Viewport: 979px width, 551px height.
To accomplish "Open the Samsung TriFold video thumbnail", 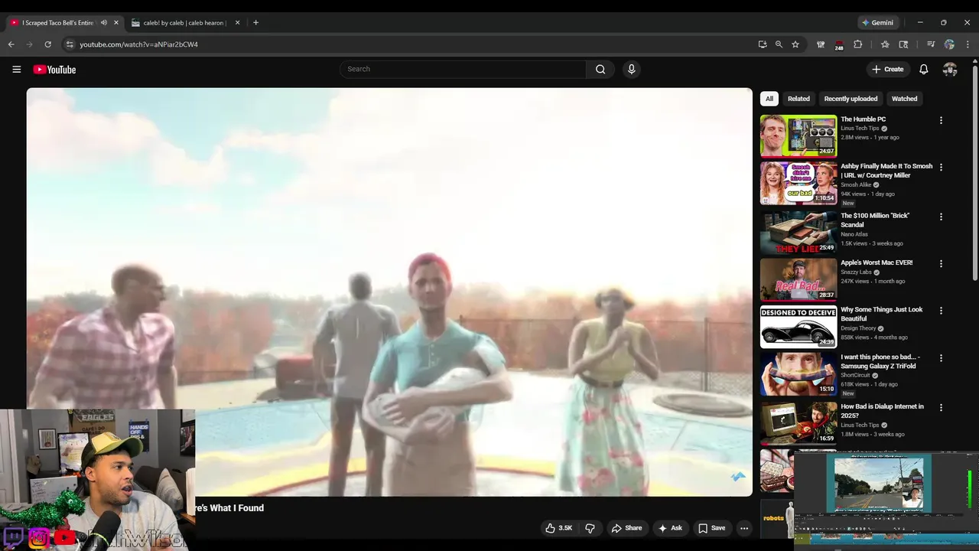I will pos(798,373).
